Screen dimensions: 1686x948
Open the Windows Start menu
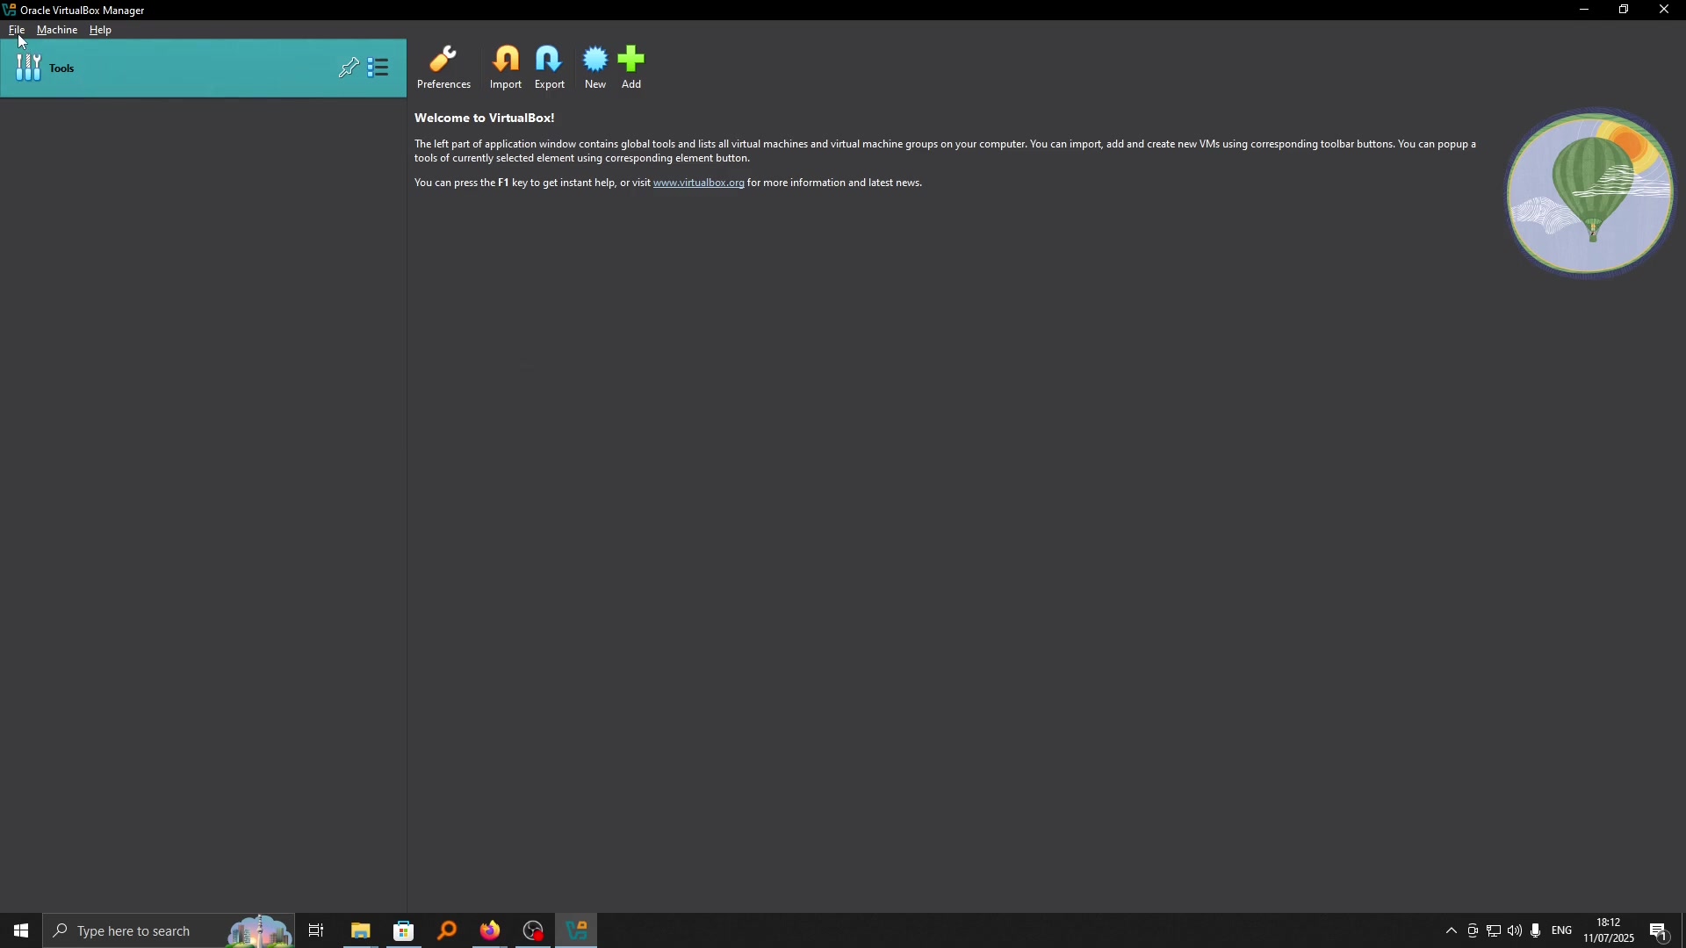[x=21, y=931]
